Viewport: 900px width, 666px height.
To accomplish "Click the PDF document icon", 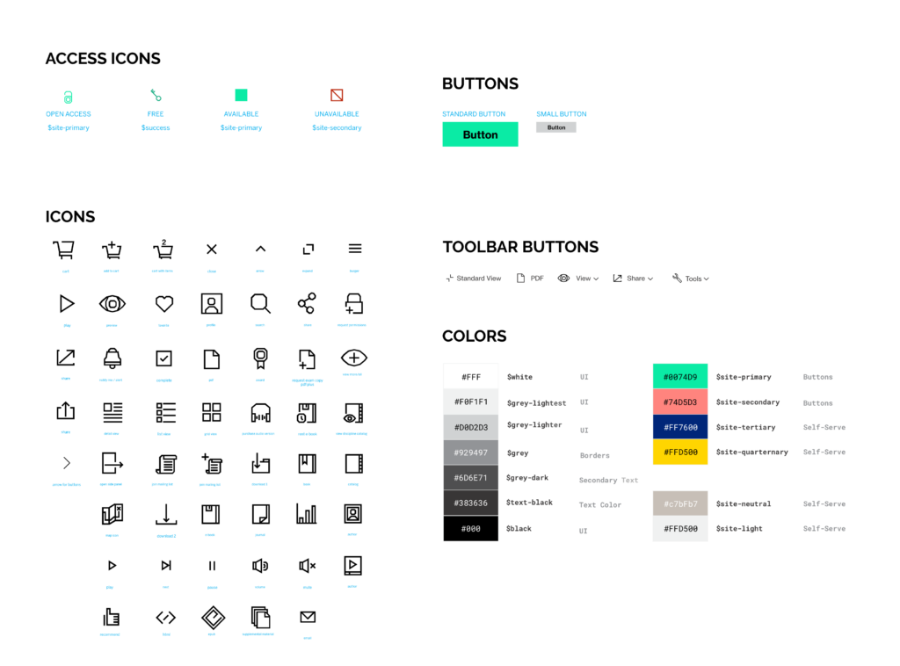I will [521, 279].
